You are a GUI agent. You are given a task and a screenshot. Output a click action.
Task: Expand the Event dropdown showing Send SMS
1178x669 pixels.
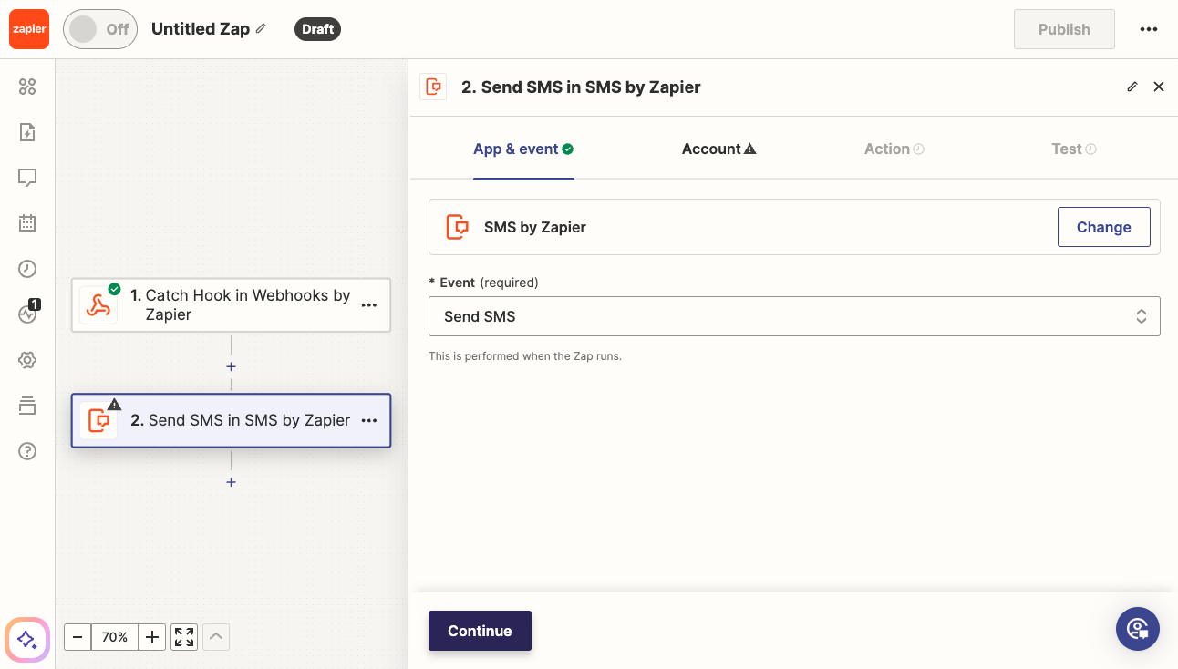click(x=794, y=316)
